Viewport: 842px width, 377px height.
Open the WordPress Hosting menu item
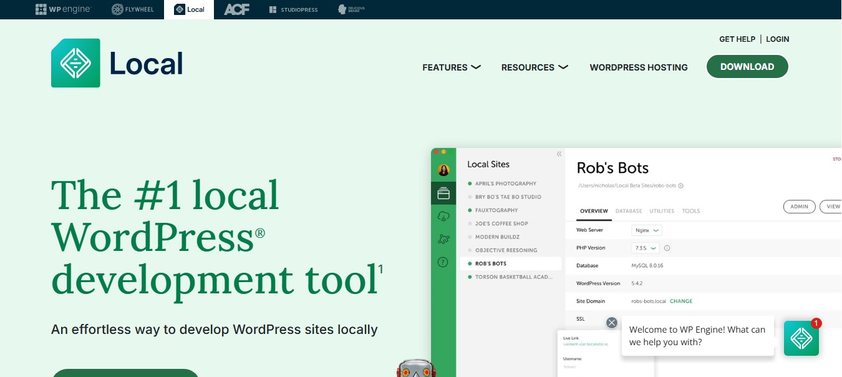pos(639,67)
